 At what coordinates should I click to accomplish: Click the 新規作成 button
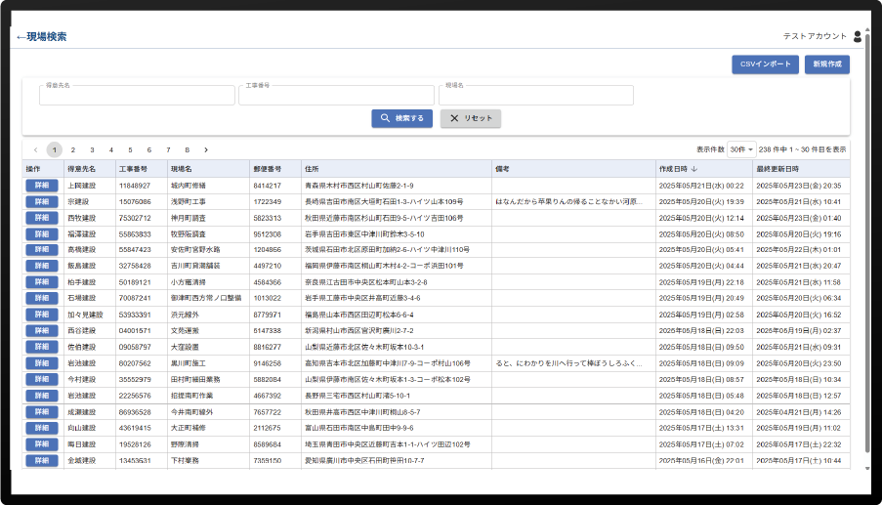(x=826, y=64)
